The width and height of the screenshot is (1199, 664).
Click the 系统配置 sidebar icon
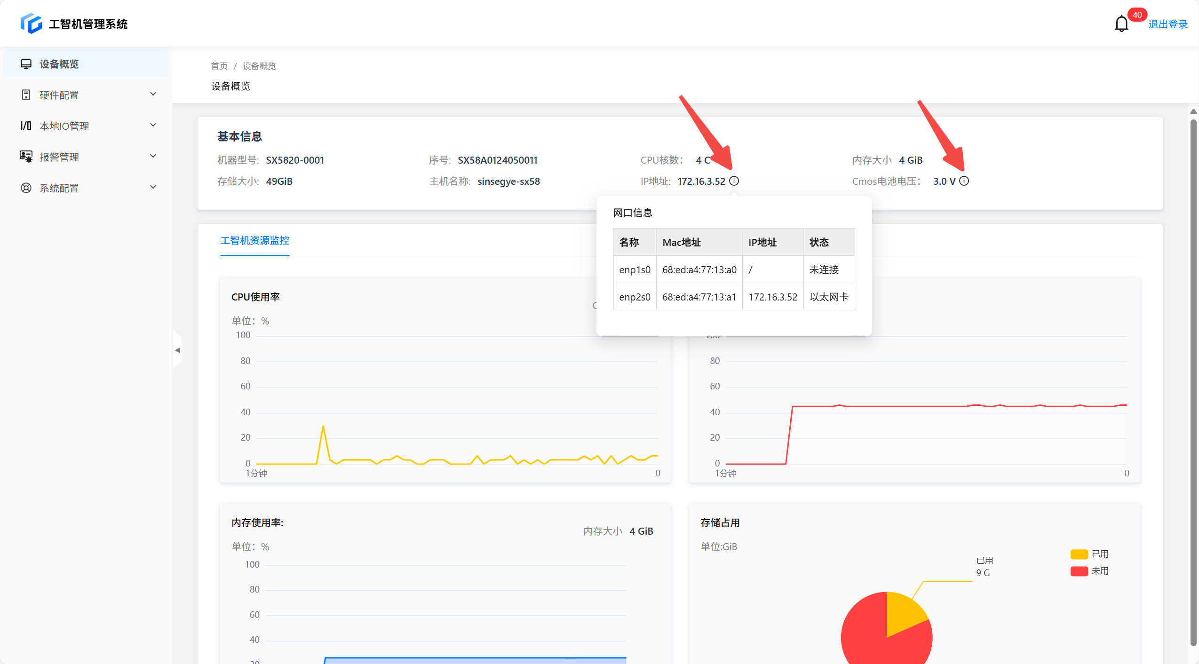pos(26,188)
